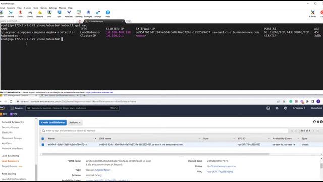Switch to the EC2 Management Console browser tab
The image size is (323, 182).
coord(18,95)
